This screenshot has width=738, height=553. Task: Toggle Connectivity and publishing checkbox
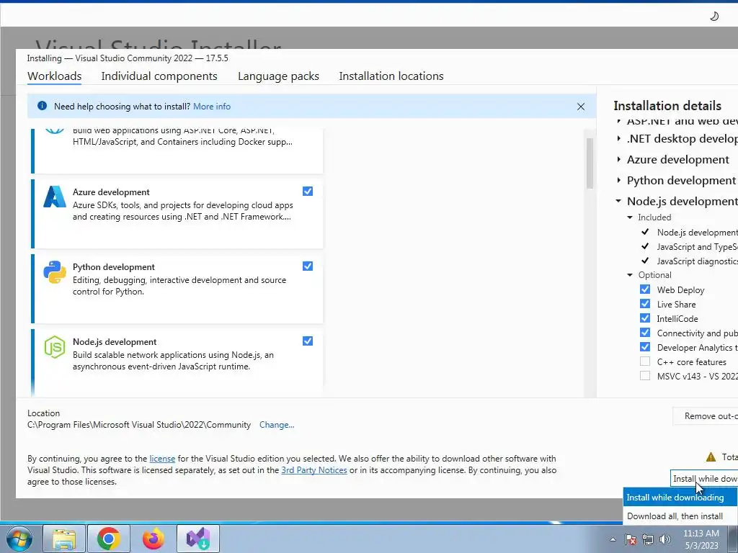click(645, 333)
